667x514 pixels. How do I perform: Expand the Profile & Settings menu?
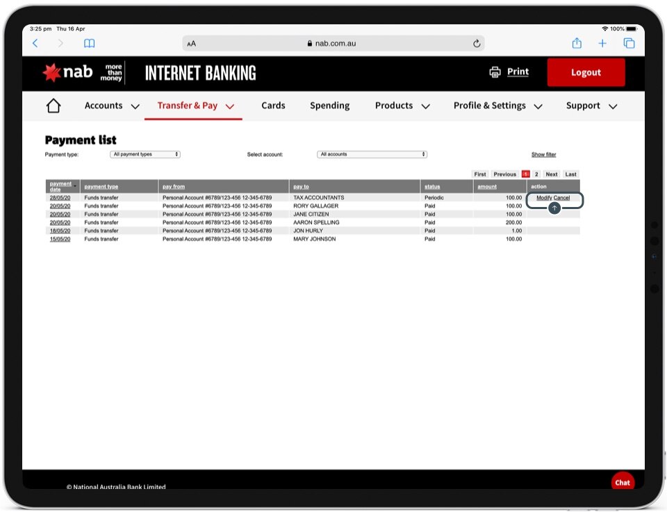pos(498,106)
